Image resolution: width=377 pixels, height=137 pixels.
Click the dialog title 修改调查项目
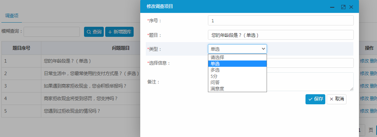point(160,7)
